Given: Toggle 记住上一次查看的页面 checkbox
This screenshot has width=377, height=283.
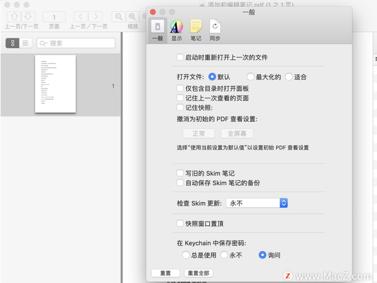Looking at the screenshot, I should point(180,99).
